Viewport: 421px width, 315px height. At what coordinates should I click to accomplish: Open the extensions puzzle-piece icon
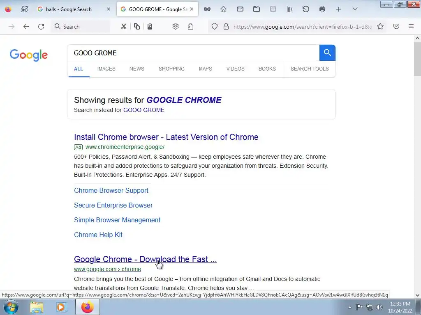[191, 27]
